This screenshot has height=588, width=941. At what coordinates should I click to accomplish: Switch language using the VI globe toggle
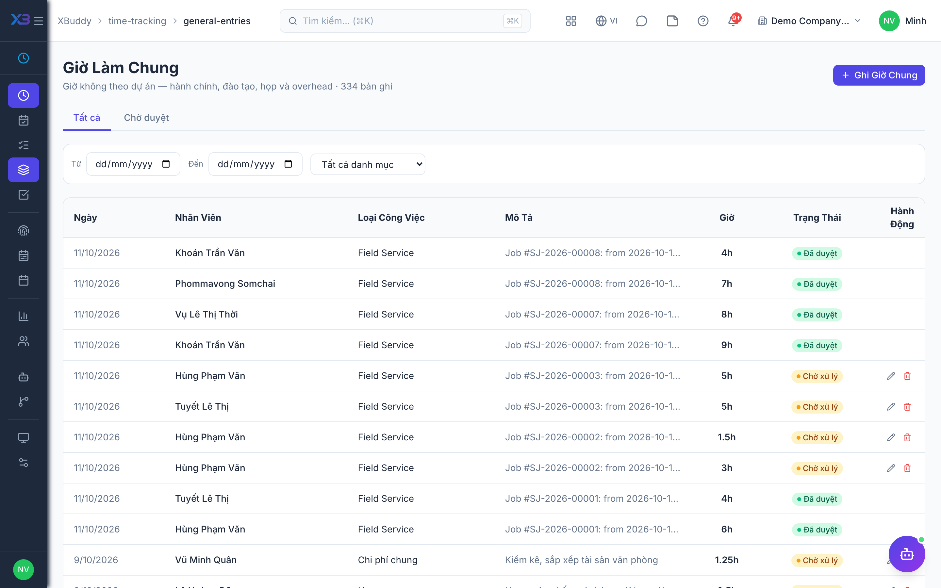pos(606,21)
